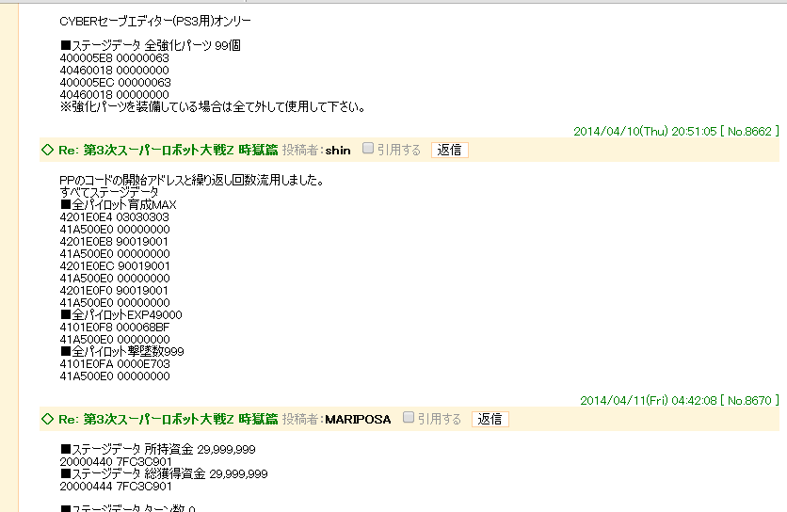This screenshot has width=787, height=512.
Task: Click code line 4201E0F0 90019001
Action: coord(114,291)
